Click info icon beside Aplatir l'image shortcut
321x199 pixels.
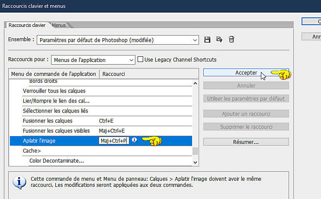134,140
